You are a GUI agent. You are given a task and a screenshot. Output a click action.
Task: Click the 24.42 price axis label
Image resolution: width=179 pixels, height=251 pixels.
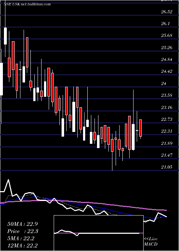point(167,71)
